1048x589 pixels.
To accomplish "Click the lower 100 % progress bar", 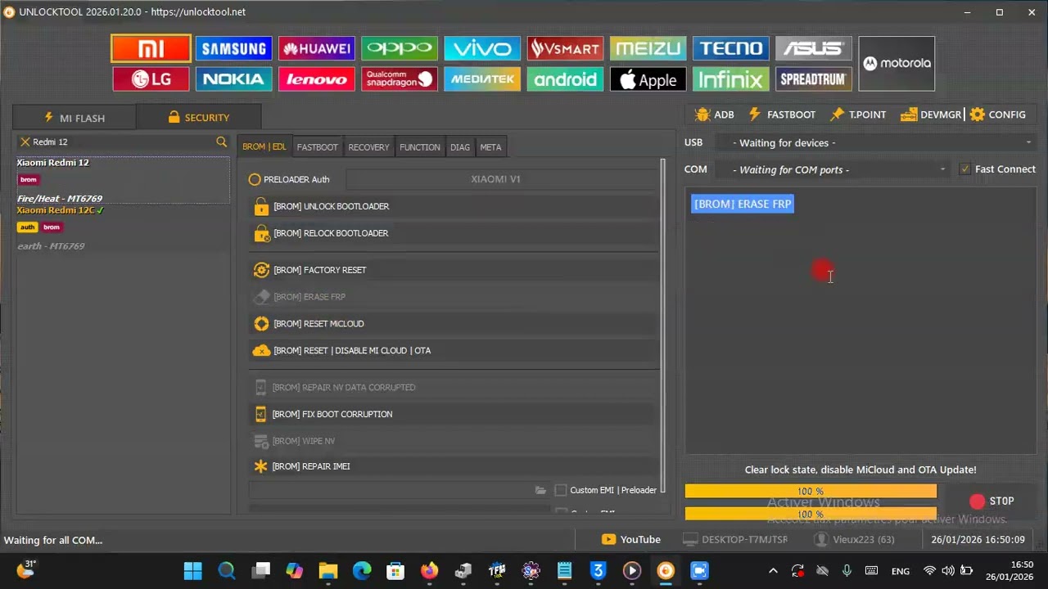I will click(811, 514).
